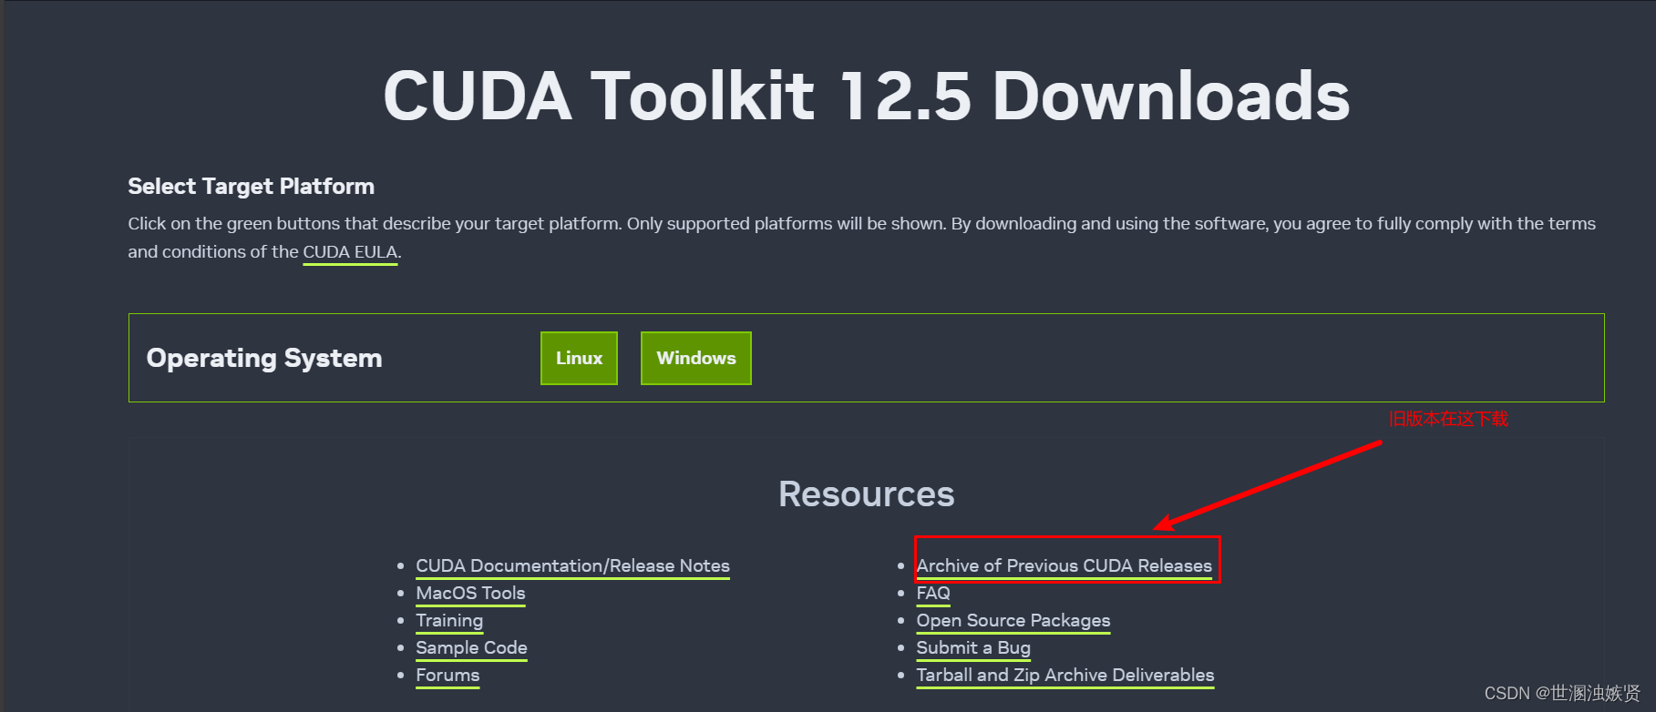The width and height of the screenshot is (1656, 712).
Task: Click the CUDA Toolkit 12.5 Downloads heading
Action: tap(866, 96)
